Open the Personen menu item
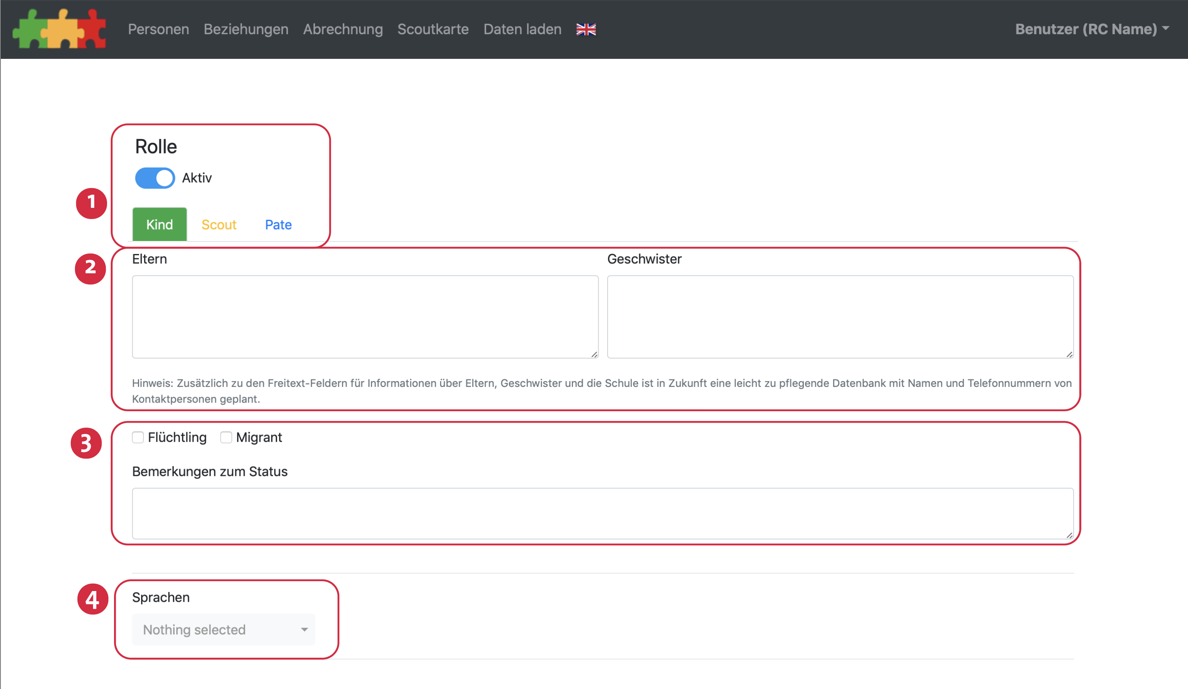This screenshot has height=689, width=1188. 158,29
